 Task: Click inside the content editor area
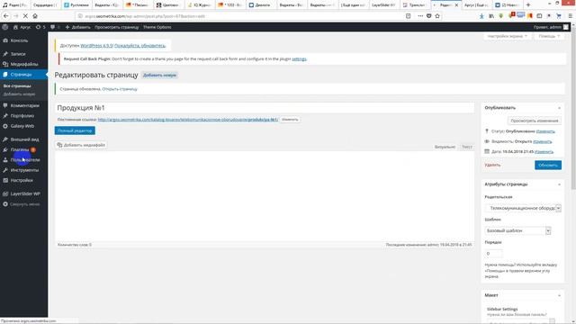click(x=265, y=196)
